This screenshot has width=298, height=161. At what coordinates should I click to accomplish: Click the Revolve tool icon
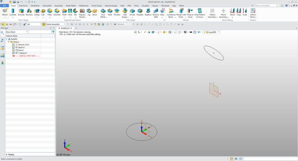click(x=29, y=12)
